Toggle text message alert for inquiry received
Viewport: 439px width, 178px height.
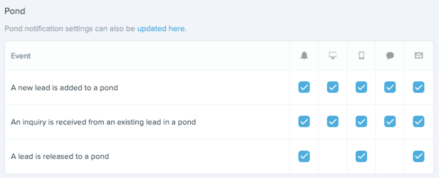click(x=390, y=121)
